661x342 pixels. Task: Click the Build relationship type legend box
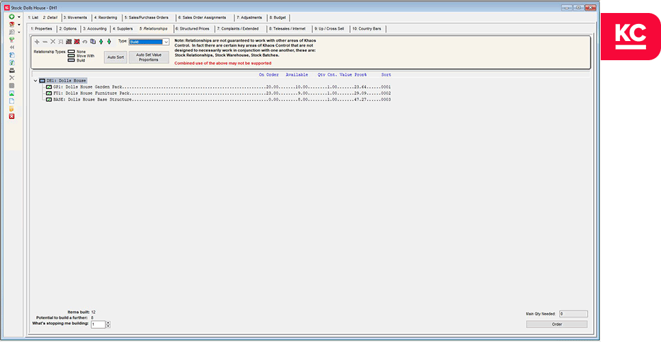(x=71, y=60)
